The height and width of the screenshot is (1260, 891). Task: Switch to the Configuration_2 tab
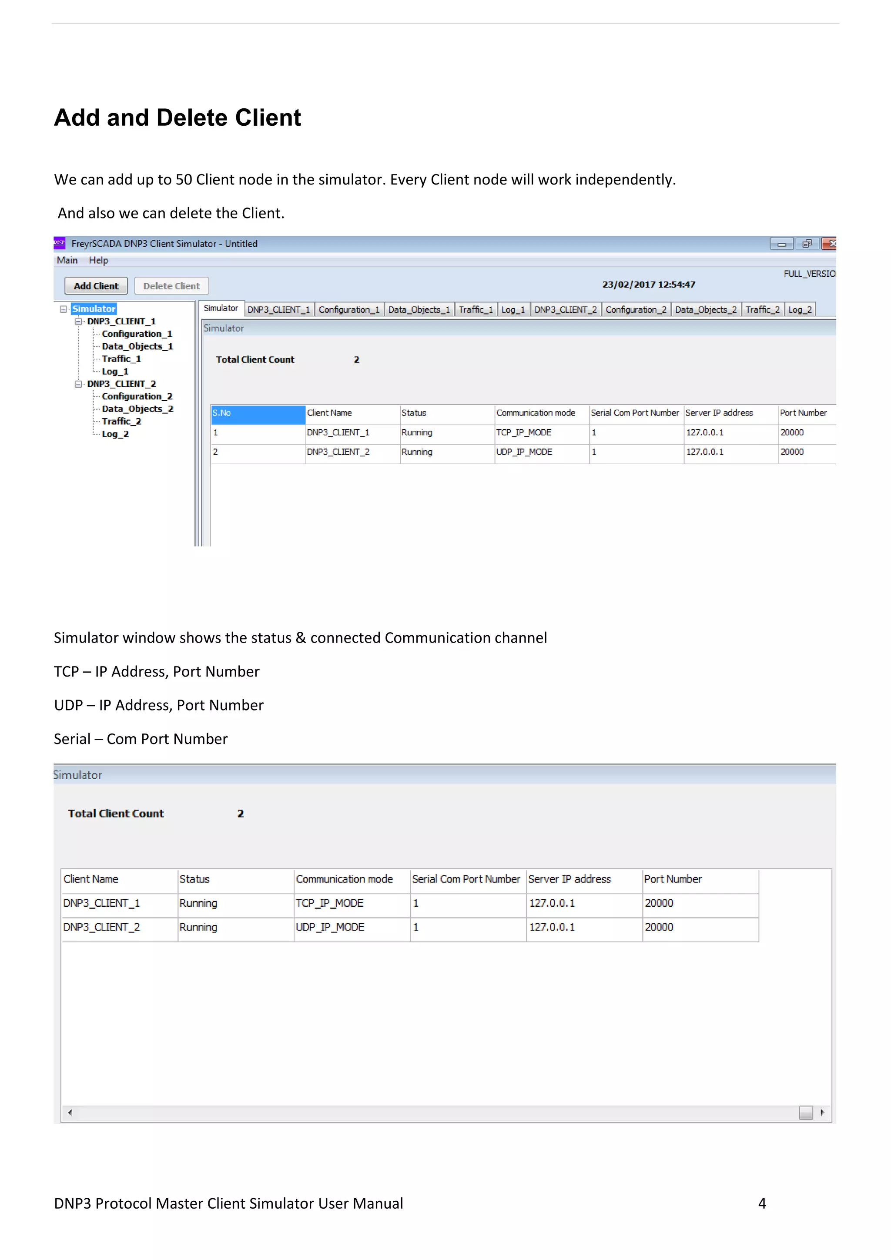tap(636, 309)
